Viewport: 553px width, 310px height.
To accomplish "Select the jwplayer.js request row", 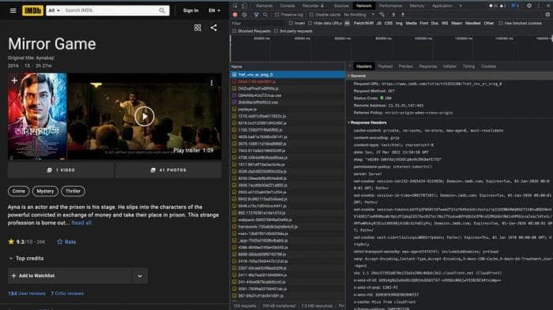I will (x=288, y=109).
